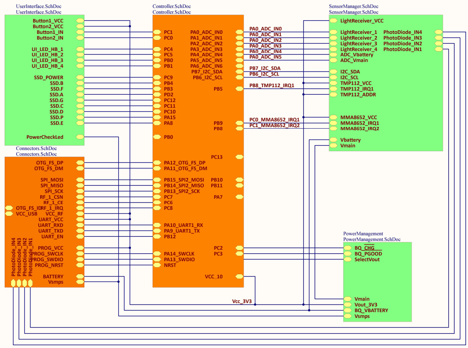Click the PA13_SWDIO entry label
468x348 pixels.
pos(179,259)
